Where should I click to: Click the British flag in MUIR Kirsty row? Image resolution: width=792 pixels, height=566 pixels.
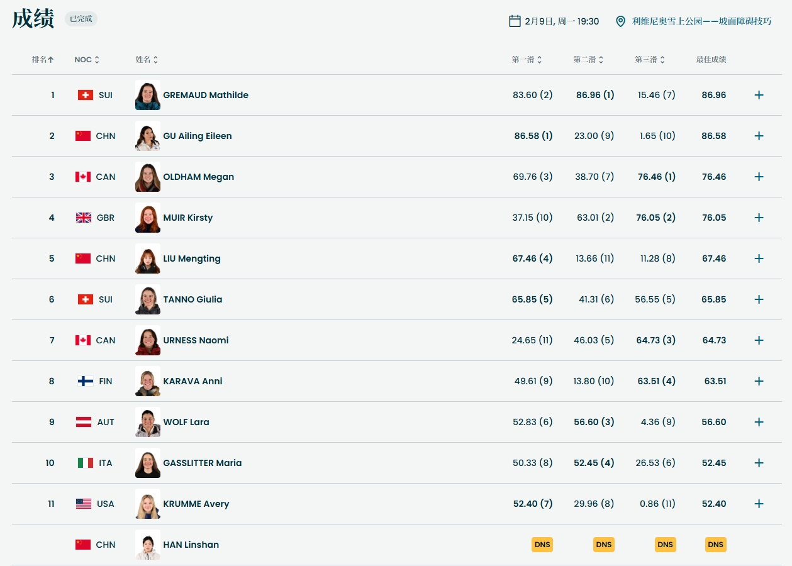pos(84,218)
